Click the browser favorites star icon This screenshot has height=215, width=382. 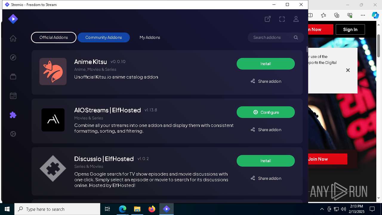pos(324,15)
